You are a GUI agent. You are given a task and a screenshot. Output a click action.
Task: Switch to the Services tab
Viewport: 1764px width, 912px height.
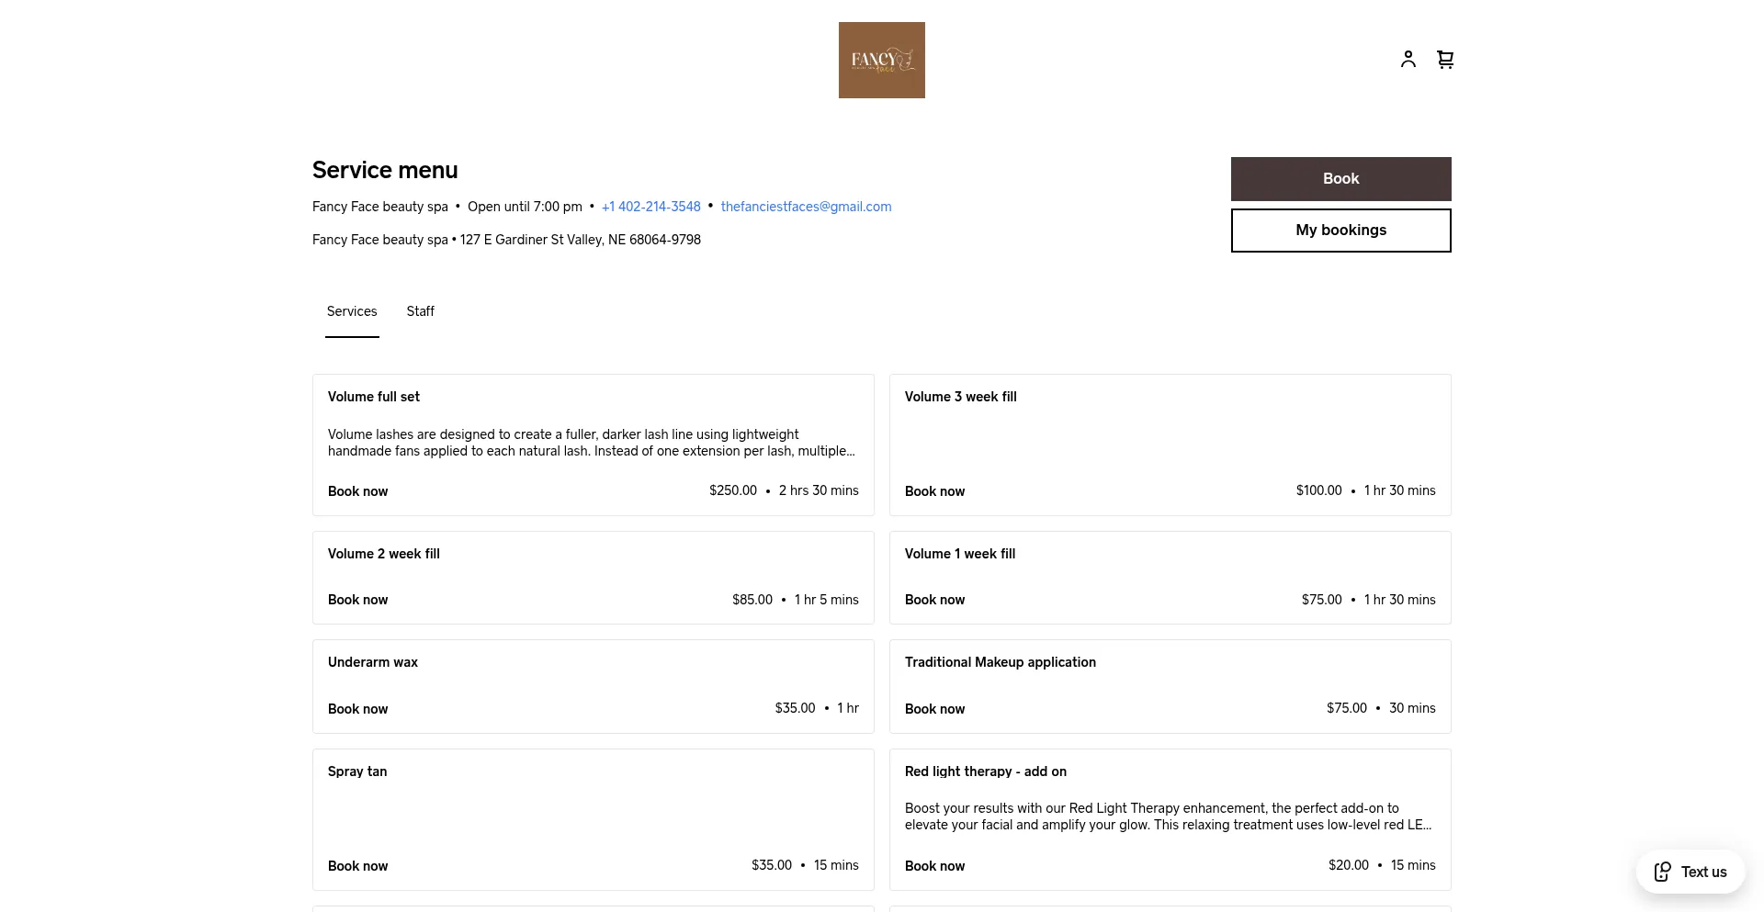(x=352, y=311)
